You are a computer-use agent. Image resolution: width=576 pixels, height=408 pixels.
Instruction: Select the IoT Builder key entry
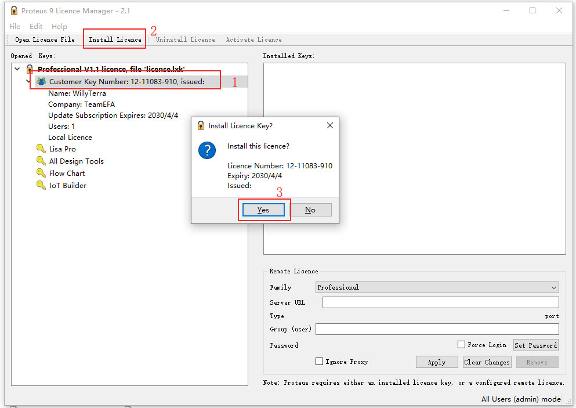pos(68,185)
